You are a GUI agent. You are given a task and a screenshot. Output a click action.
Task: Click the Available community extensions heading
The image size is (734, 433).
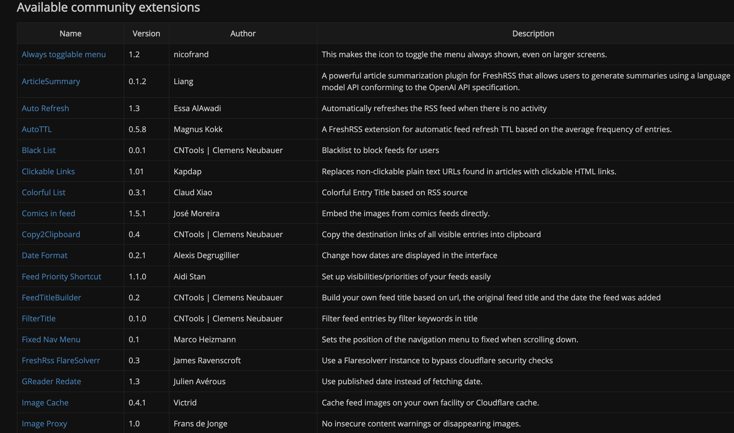tap(108, 7)
